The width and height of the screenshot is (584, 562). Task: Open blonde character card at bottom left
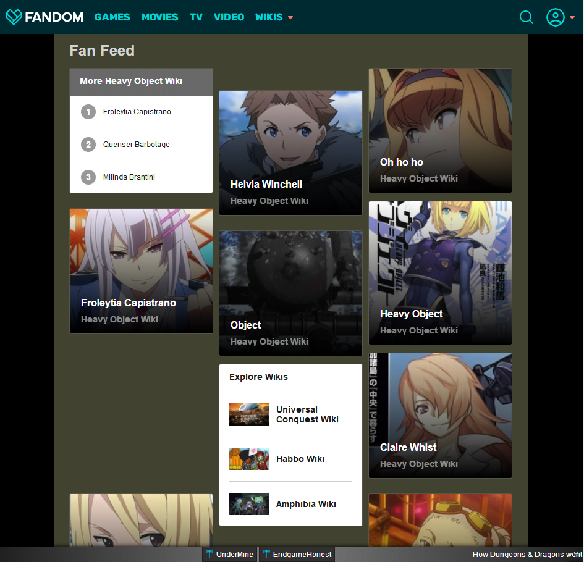tap(141, 521)
